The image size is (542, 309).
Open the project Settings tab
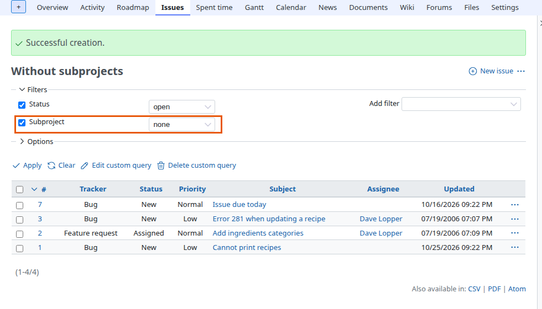coord(505,8)
